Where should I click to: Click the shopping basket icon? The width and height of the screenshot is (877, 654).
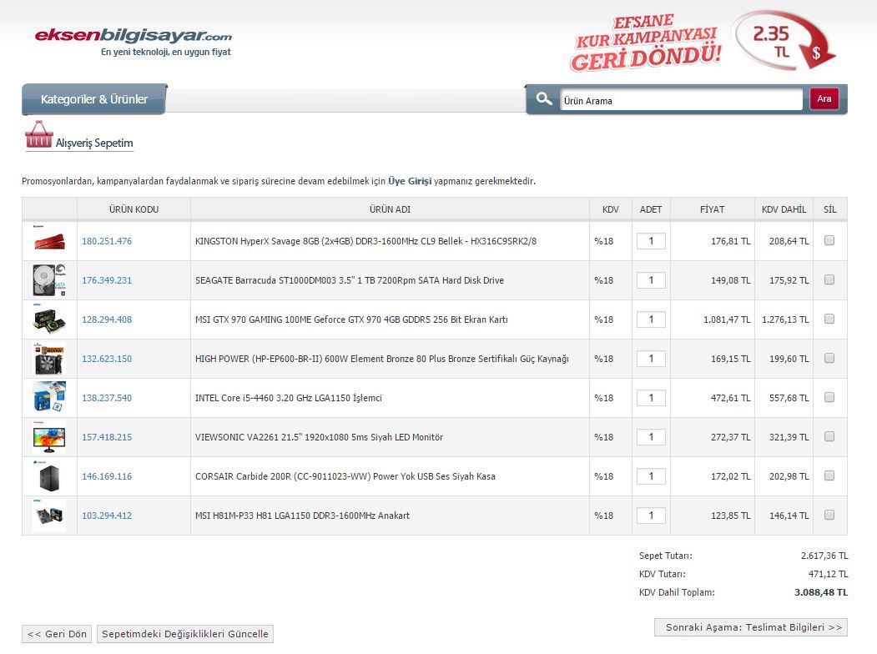click(x=38, y=134)
